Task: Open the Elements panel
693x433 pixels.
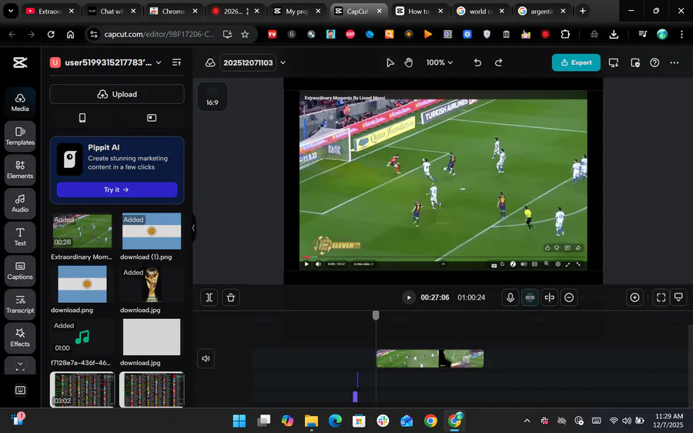Action: (20, 170)
